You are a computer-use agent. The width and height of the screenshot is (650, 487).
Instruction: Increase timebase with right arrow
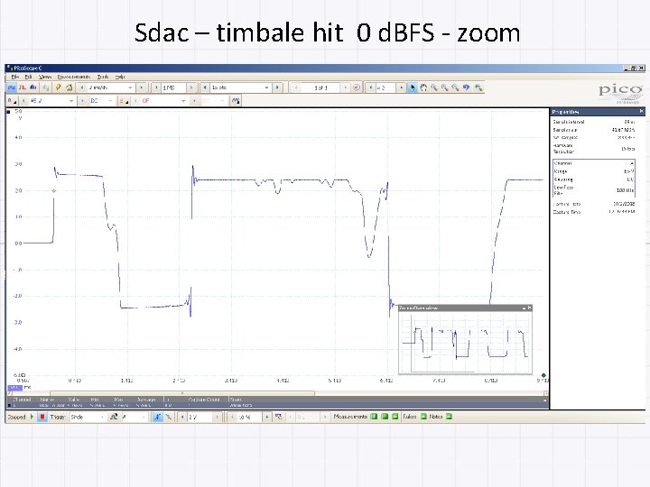[x=142, y=87]
